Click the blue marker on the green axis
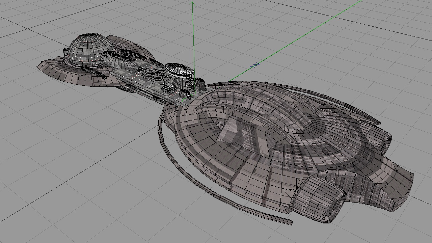Viewport: 432px width, 243px height. click(x=255, y=64)
